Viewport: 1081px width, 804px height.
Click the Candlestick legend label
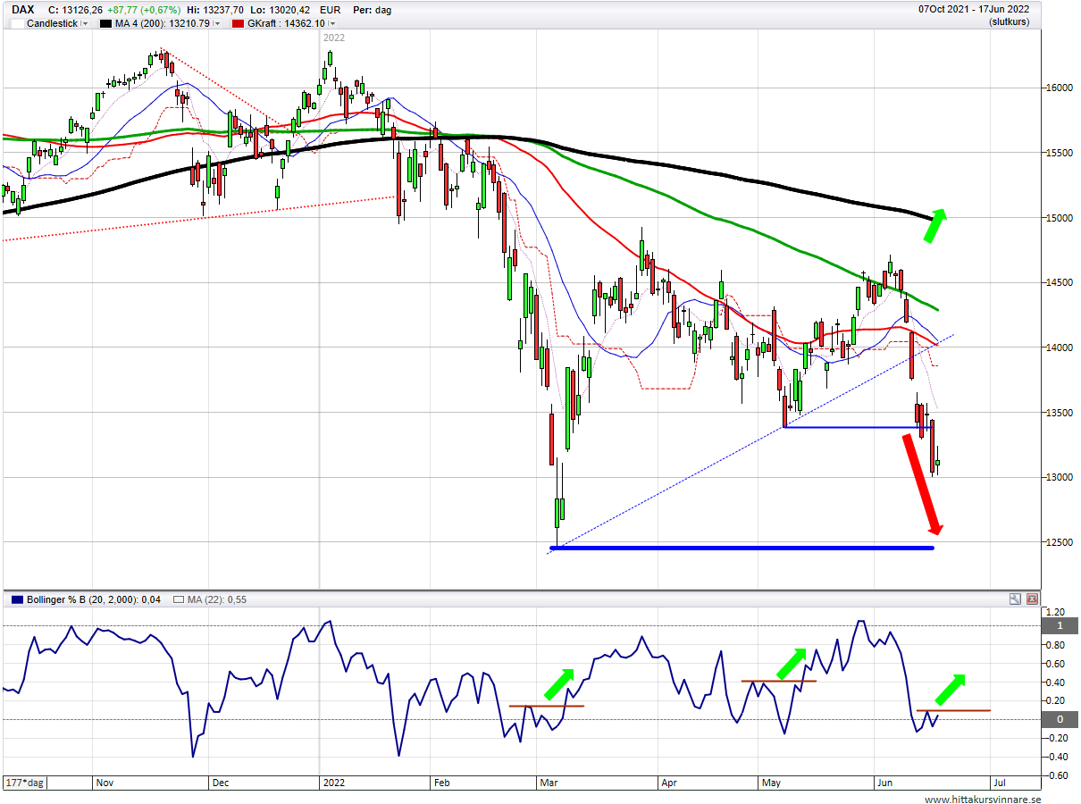[x=53, y=23]
